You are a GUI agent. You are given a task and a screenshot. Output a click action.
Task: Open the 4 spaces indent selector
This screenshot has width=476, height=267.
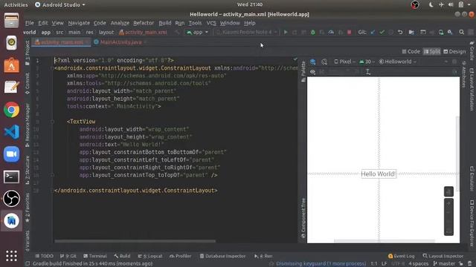click(x=418, y=264)
